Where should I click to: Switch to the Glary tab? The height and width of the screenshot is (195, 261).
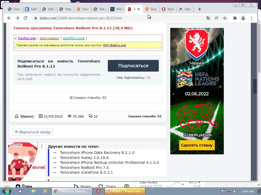[x=185, y=9]
